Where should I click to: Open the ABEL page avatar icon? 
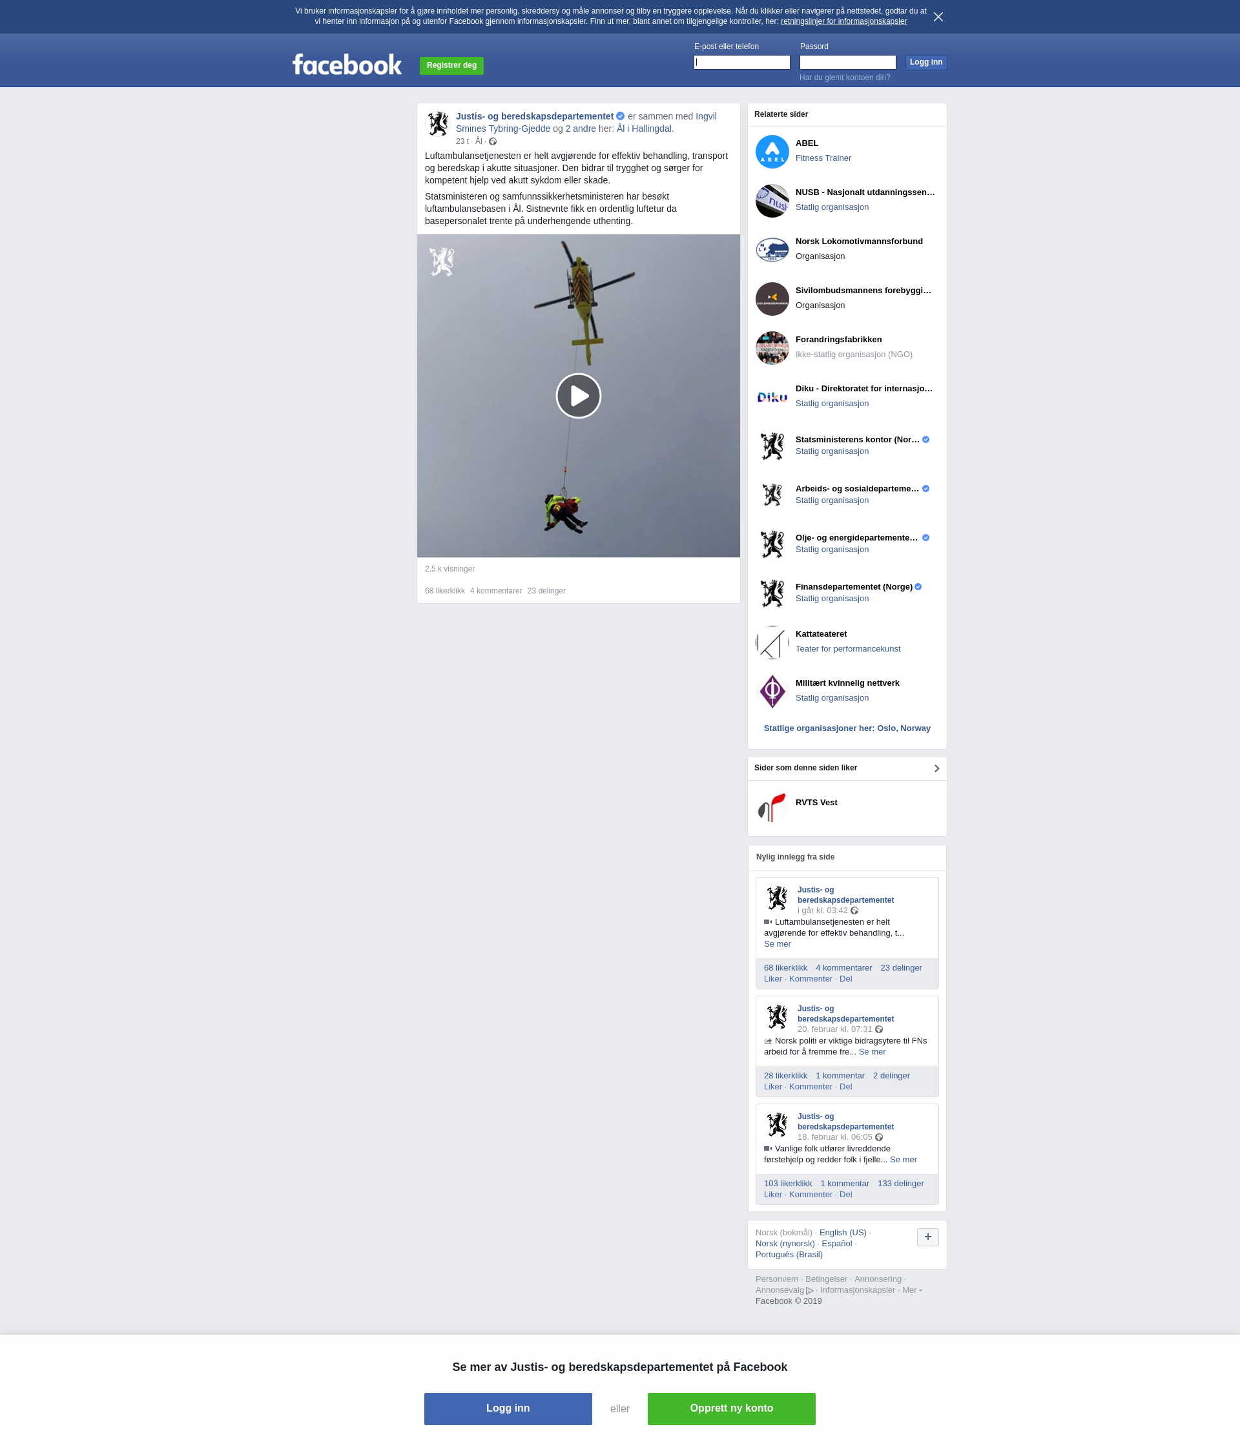click(x=772, y=151)
